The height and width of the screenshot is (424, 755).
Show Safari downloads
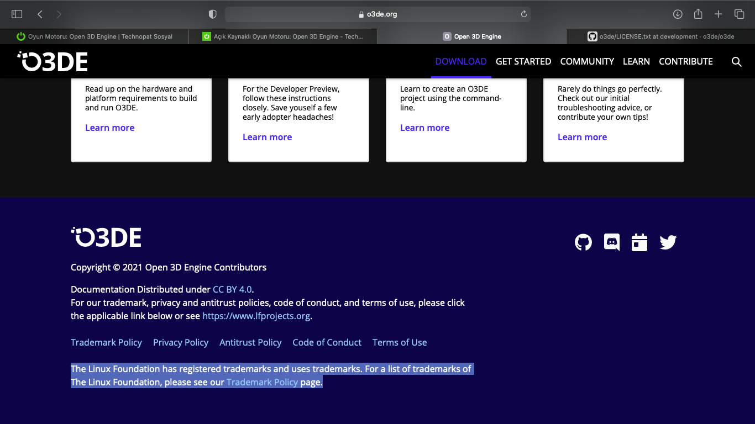678,14
